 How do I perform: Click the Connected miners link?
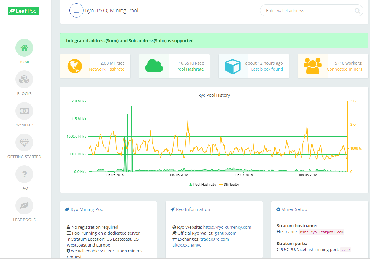(x=344, y=69)
